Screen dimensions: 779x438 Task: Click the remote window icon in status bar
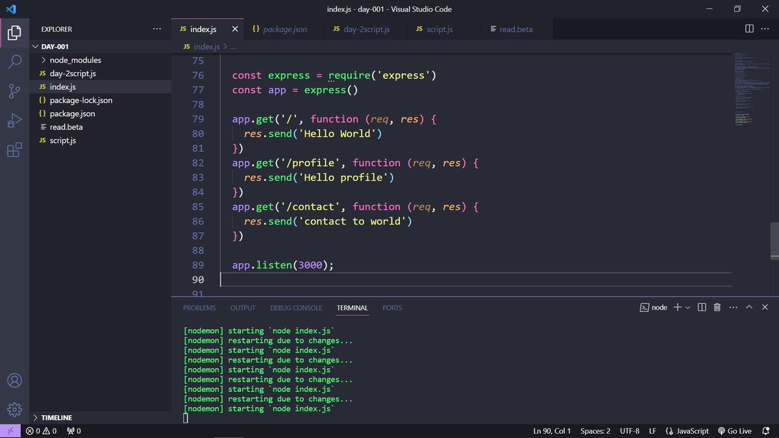[10, 431]
